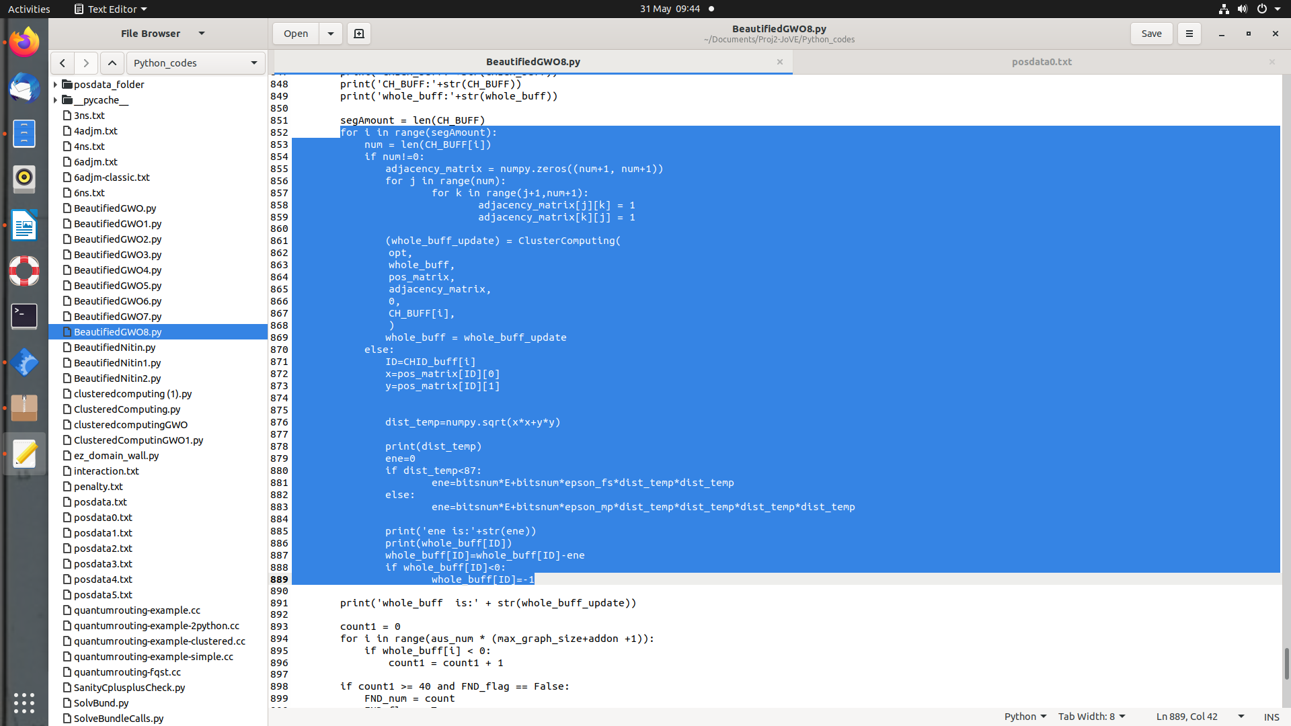Close the posdata0.txt tab

pos(1272,62)
